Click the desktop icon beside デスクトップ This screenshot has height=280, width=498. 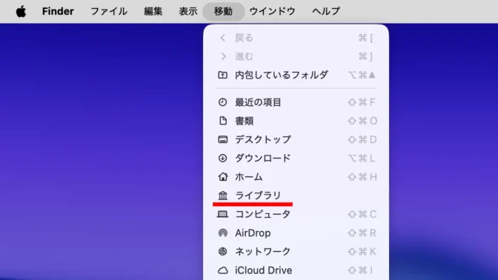click(x=222, y=139)
